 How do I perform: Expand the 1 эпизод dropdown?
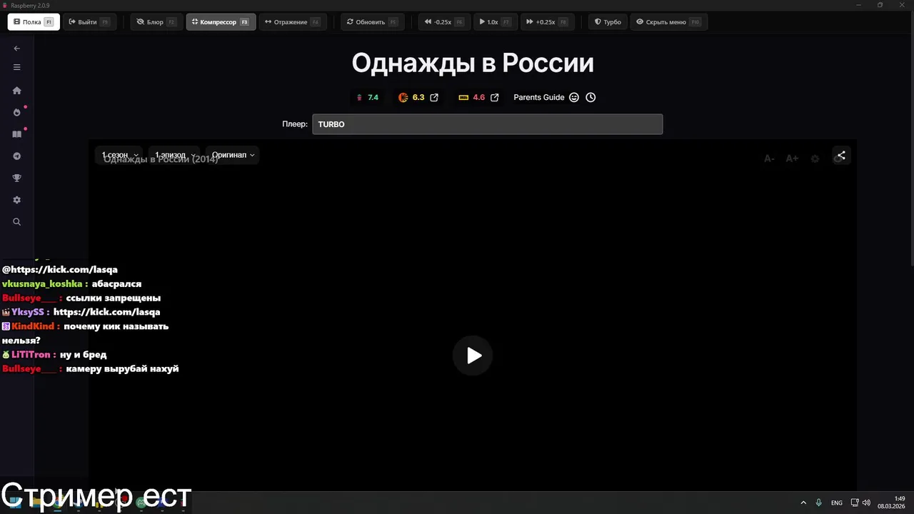tap(175, 155)
